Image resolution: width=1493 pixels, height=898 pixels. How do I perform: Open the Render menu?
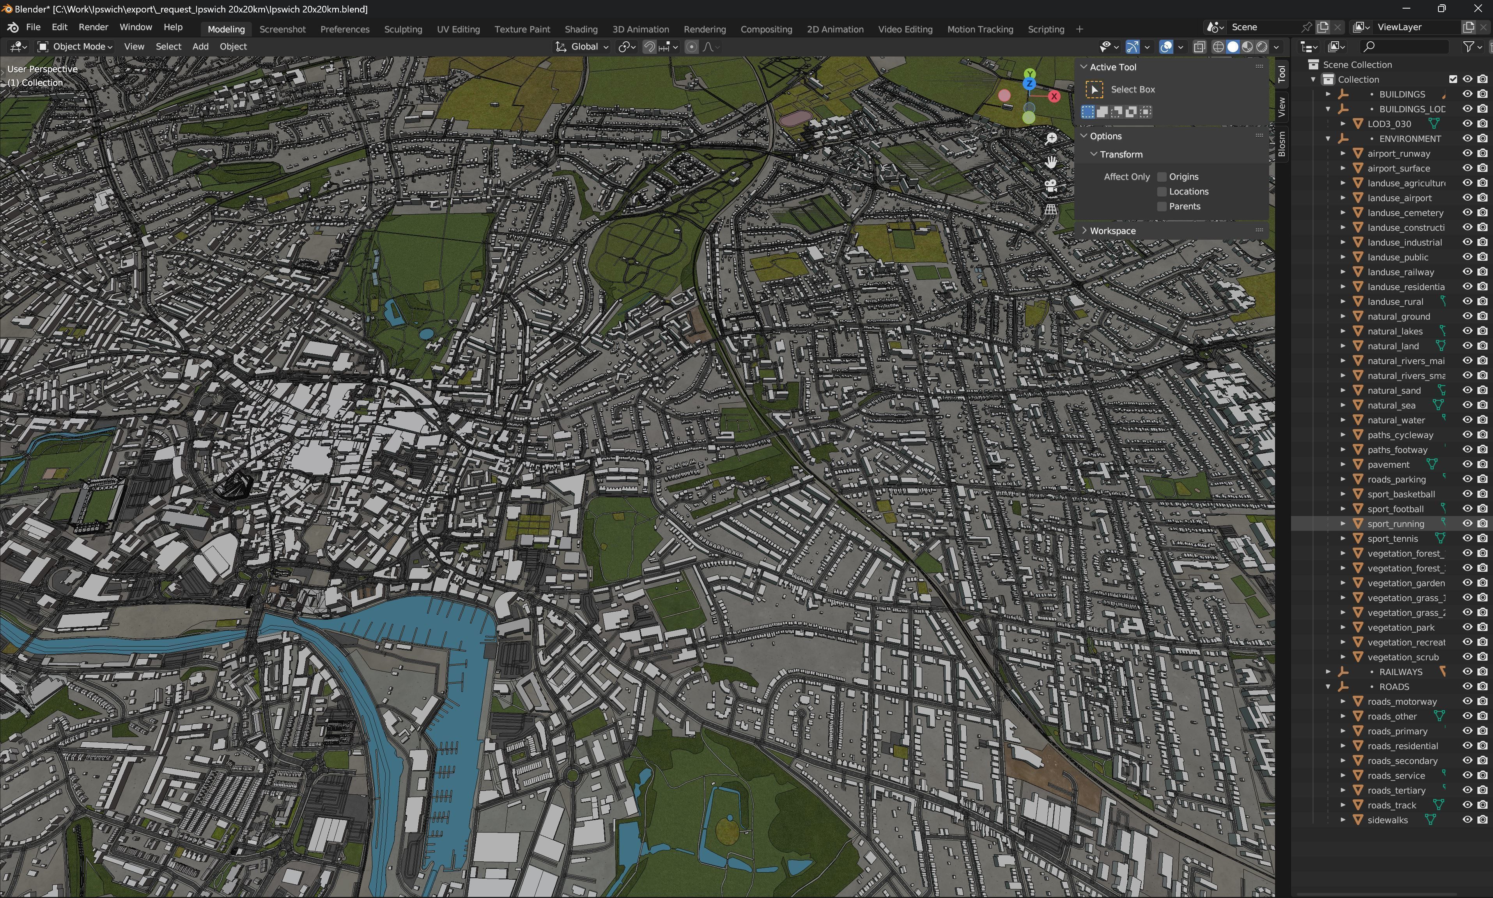pos(93,27)
